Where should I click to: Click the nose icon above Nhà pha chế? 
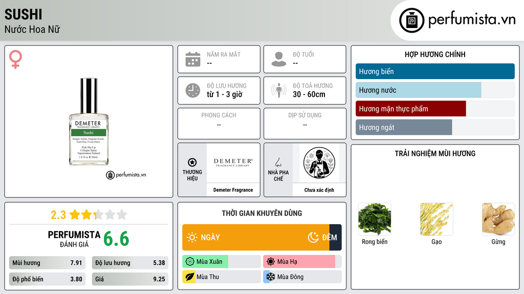pyautogui.click(x=278, y=162)
